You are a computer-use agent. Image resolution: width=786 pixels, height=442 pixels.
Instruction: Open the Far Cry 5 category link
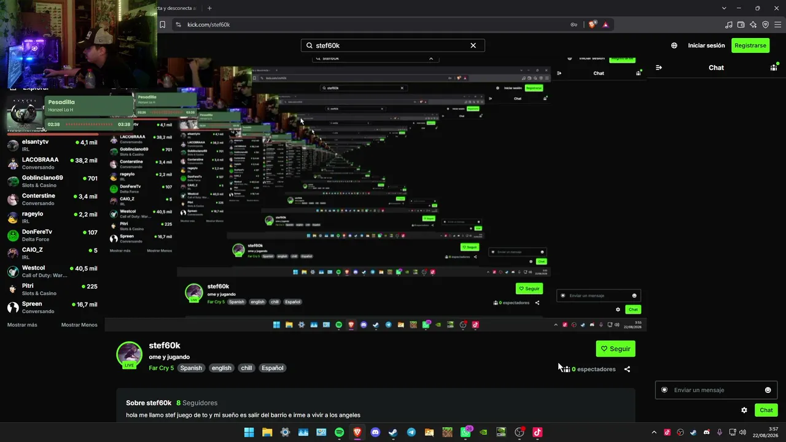[x=161, y=368]
